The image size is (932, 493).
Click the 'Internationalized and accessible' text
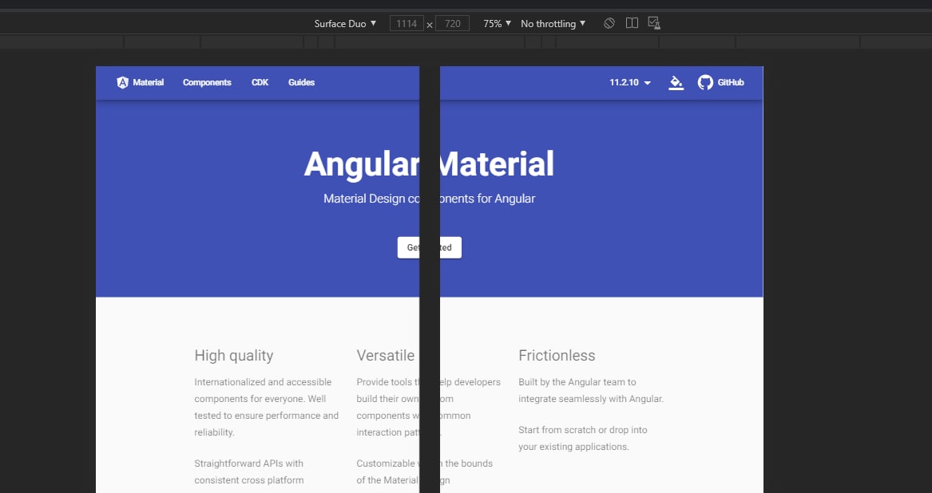click(x=263, y=382)
